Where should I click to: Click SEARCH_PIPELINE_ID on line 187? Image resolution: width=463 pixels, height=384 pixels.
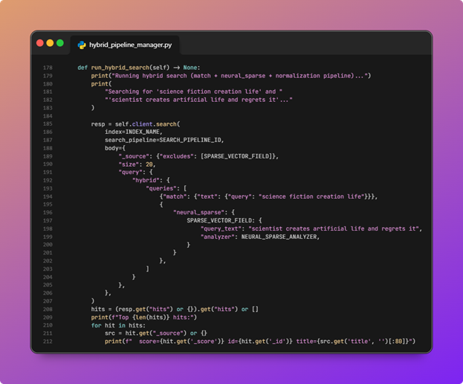190,140
